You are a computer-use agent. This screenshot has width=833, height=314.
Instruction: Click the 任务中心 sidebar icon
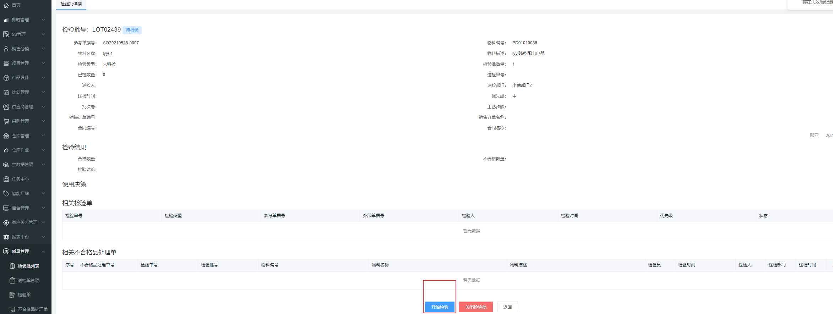pyautogui.click(x=6, y=179)
